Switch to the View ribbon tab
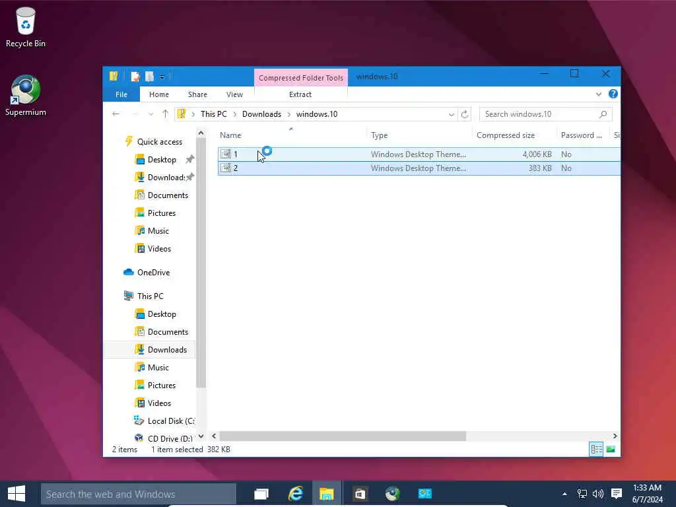 coord(234,94)
